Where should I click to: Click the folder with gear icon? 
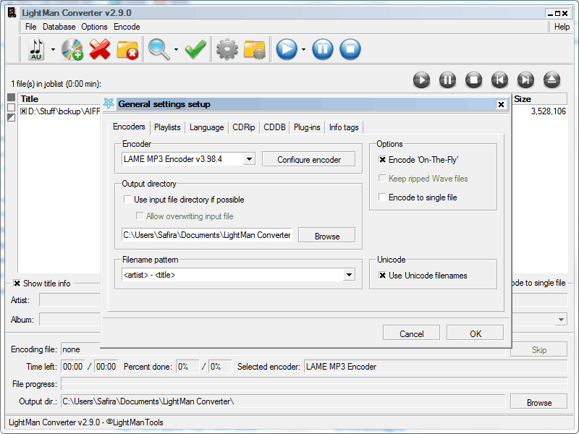point(255,49)
